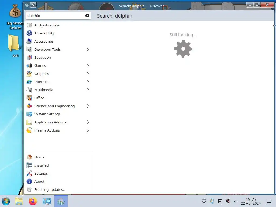Open Big Money Deluxe desktop shortcut

pyautogui.click(x=15, y=17)
